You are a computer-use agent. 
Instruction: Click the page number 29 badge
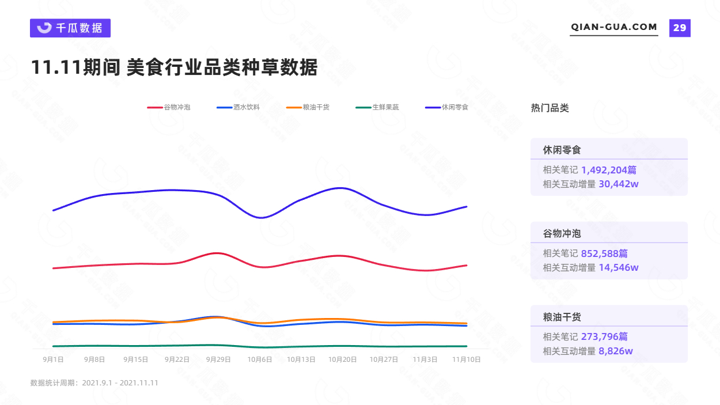click(x=680, y=28)
